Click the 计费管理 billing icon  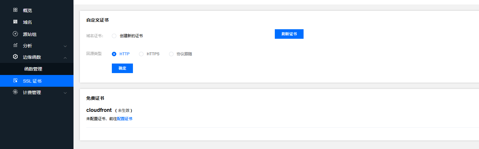click(x=15, y=92)
